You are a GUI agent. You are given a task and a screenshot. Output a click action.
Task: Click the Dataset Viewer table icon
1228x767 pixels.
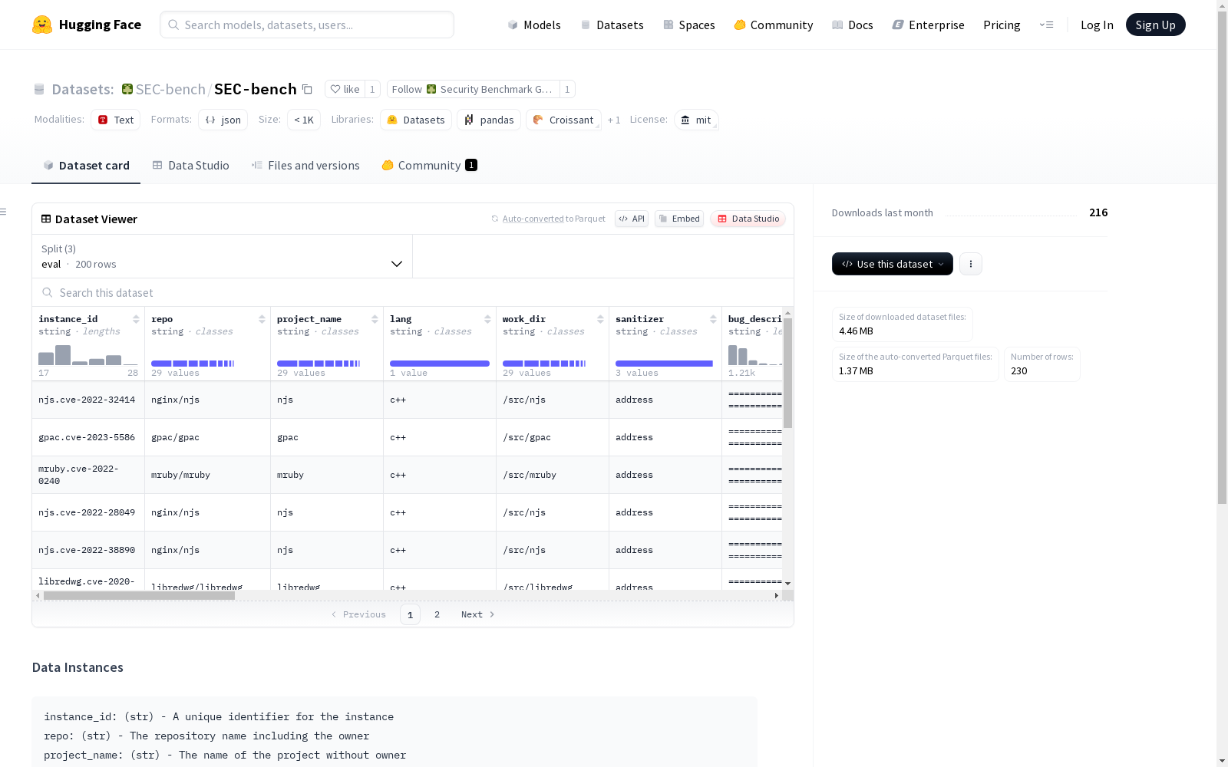[46, 219]
